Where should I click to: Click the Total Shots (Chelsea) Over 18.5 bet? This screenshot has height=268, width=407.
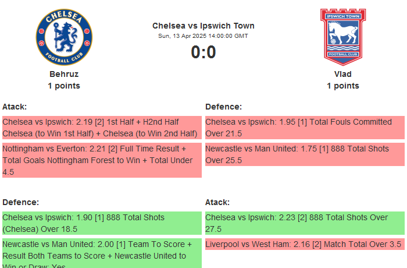pos(102,223)
